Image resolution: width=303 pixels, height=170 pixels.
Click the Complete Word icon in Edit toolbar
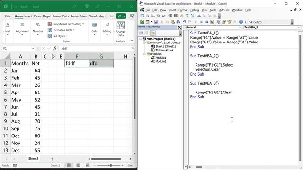coord(164,16)
